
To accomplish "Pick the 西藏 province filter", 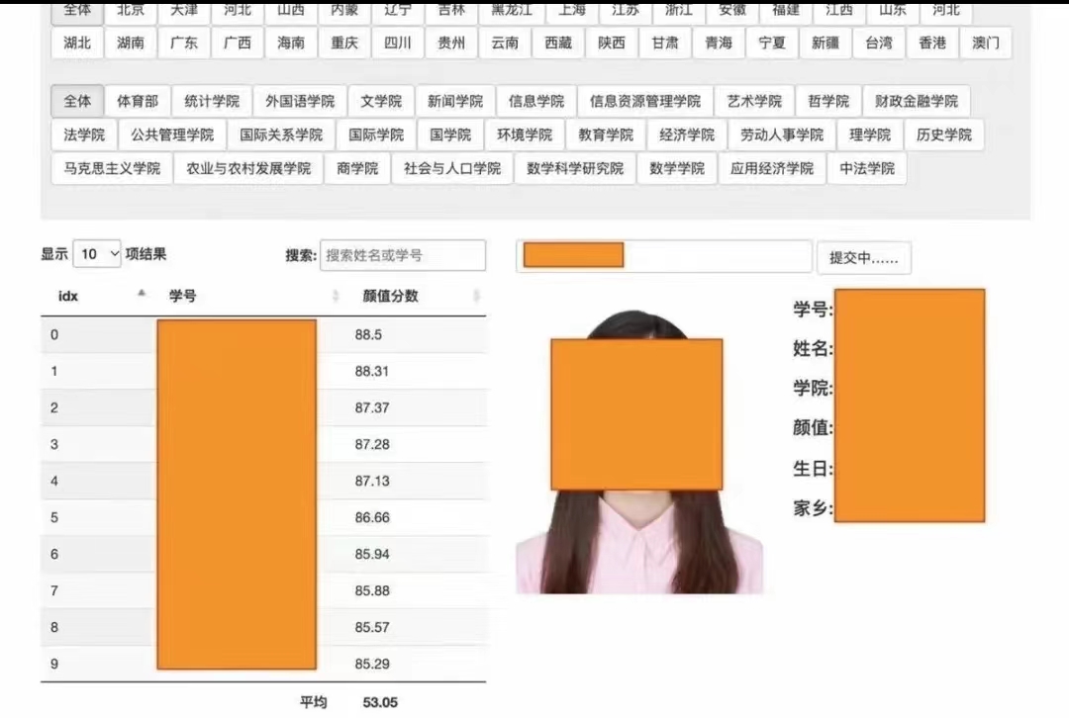I will pos(558,43).
